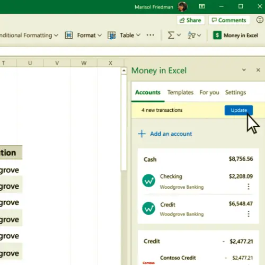
Task: Click the Woodgrove Banking label under Checking
Action: (x=182, y=187)
